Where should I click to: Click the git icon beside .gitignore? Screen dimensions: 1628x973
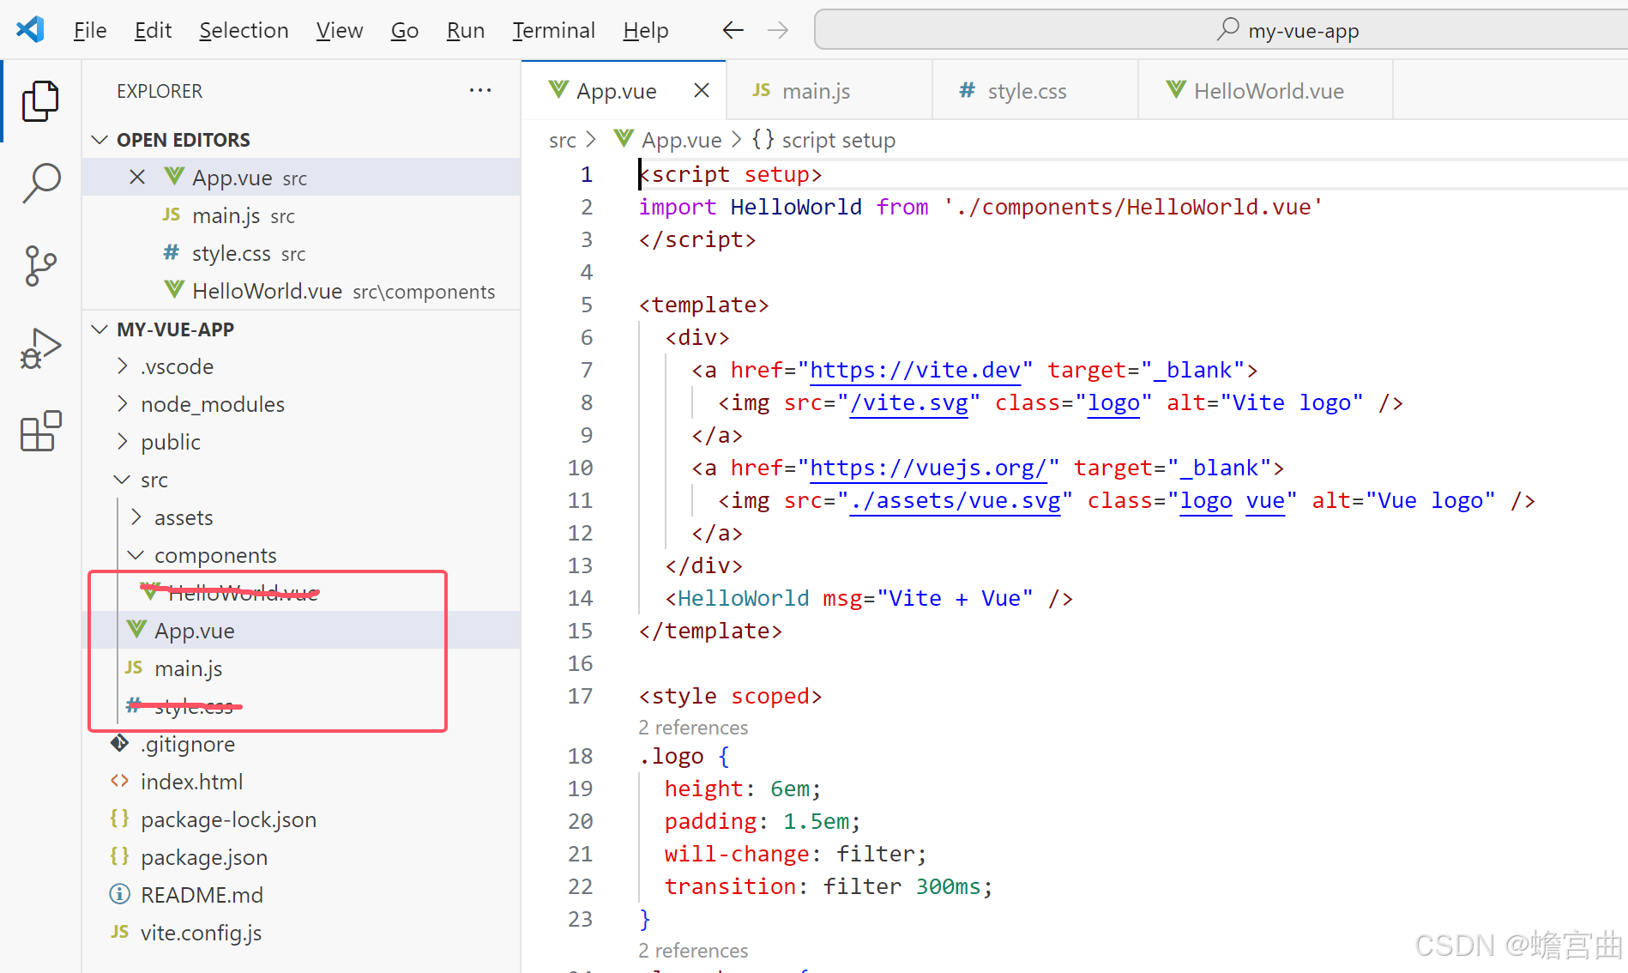tap(119, 743)
